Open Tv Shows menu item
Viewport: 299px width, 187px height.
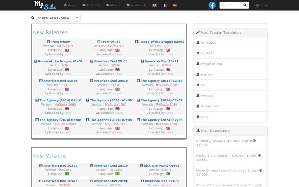(91, 5)
